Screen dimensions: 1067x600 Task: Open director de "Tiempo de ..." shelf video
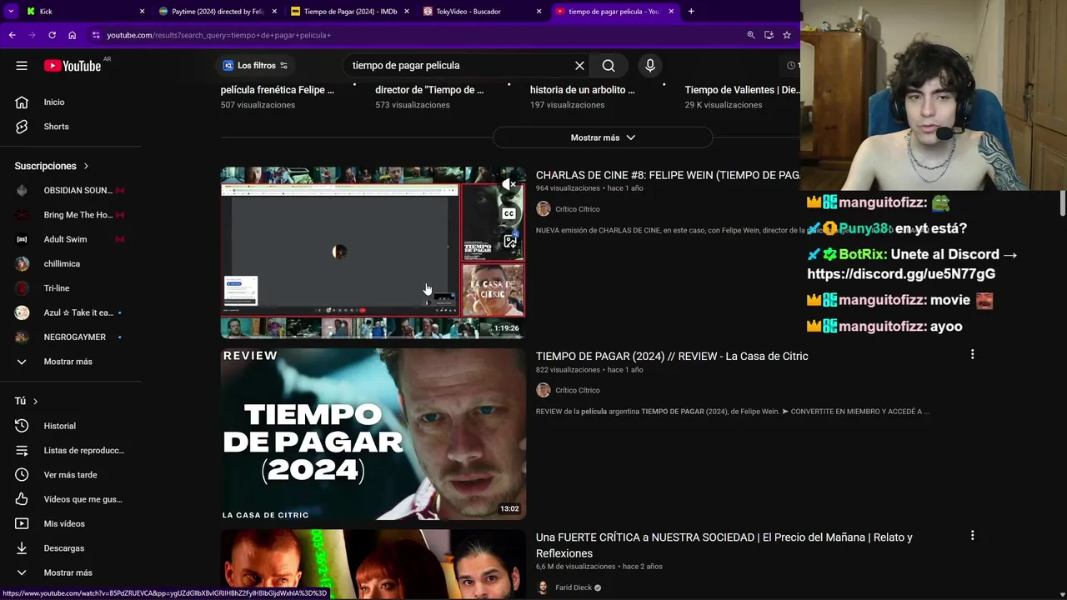pyautogui.click(x=429, y=90)
